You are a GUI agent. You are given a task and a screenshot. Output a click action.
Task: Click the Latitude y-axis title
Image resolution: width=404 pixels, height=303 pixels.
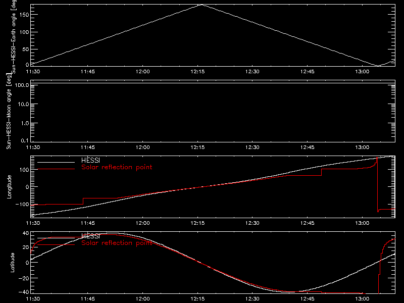(x=12, y=263)
